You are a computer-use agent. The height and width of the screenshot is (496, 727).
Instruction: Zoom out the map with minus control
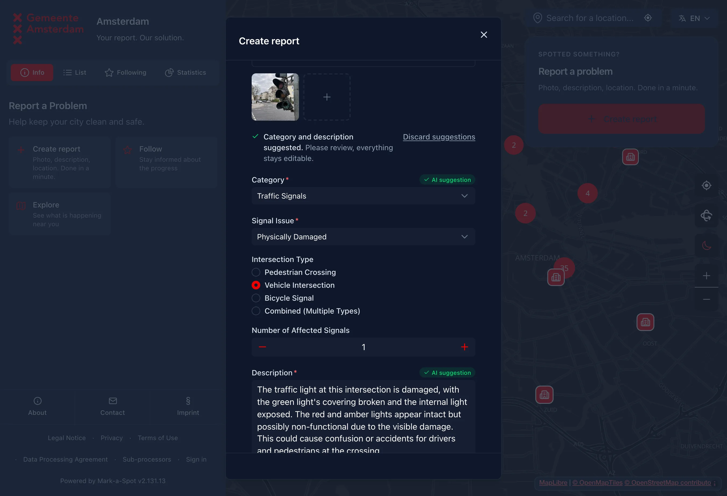coord(706,299)
